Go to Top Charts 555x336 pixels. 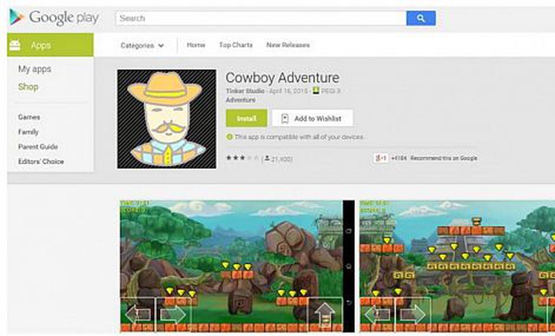coord(236,45)
